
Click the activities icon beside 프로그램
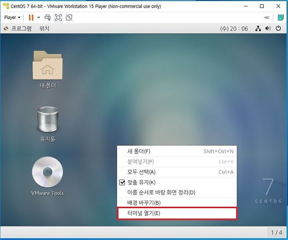click(6, 28)
